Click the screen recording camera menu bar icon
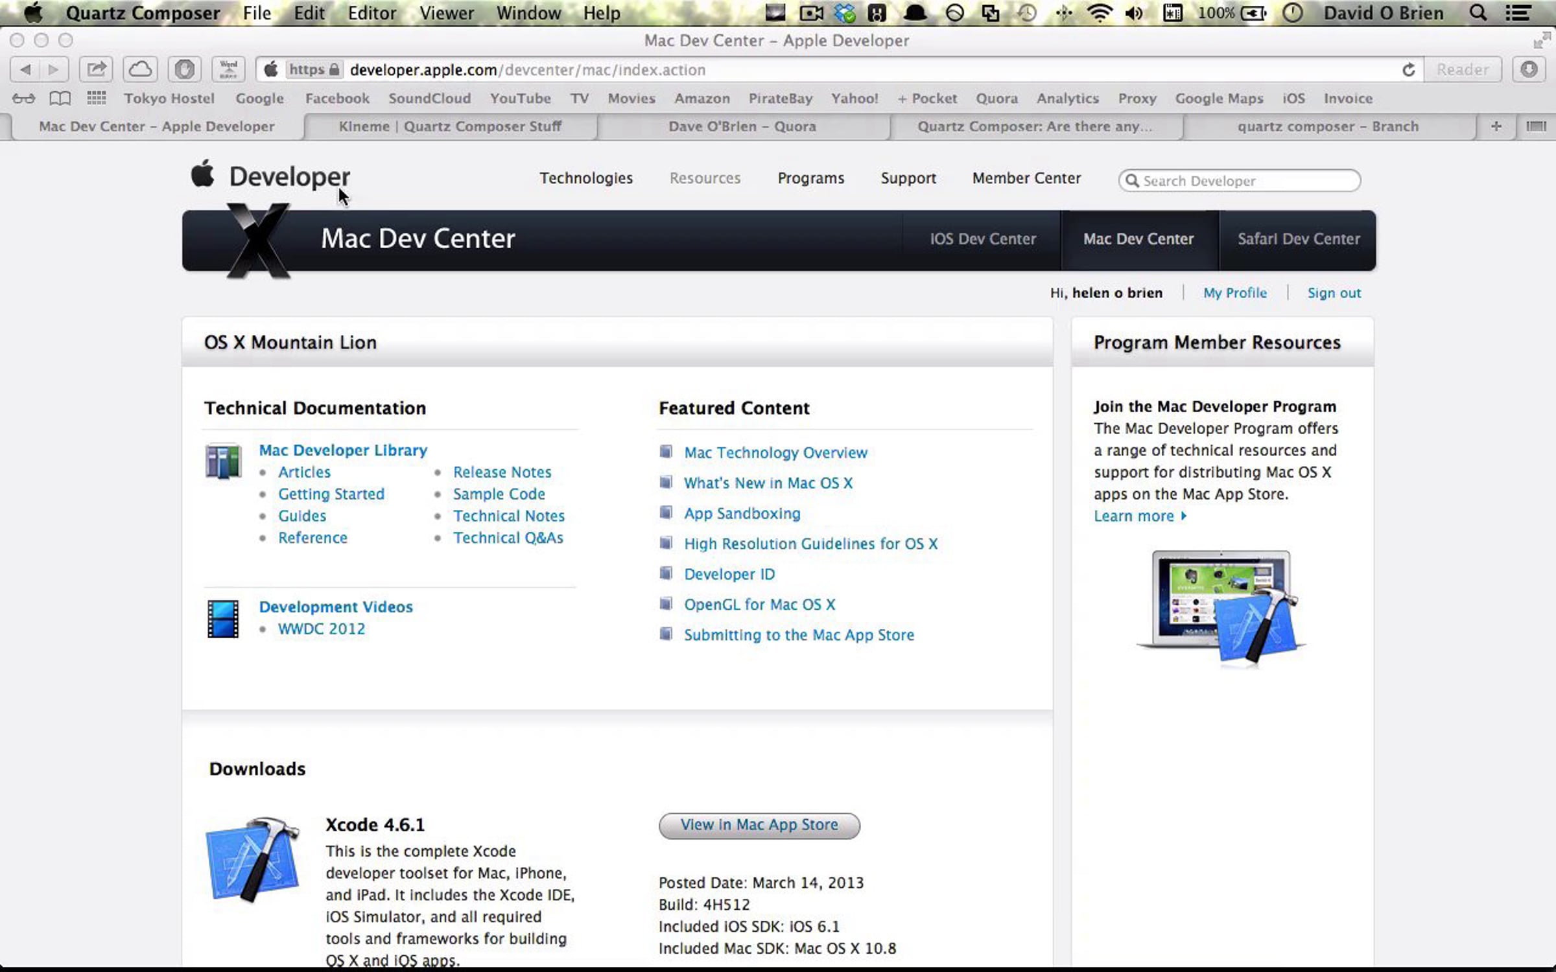The width and height of the screenshot is (1556, 972). tap(811, 13)
